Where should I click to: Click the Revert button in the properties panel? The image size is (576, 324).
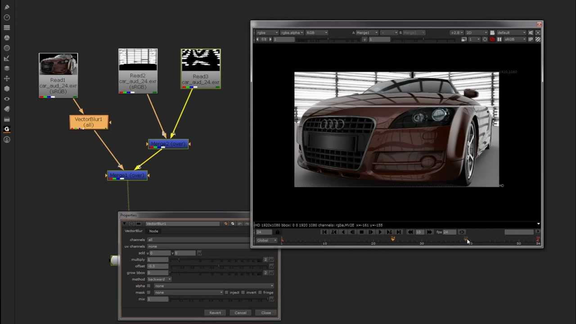(215, 312)
